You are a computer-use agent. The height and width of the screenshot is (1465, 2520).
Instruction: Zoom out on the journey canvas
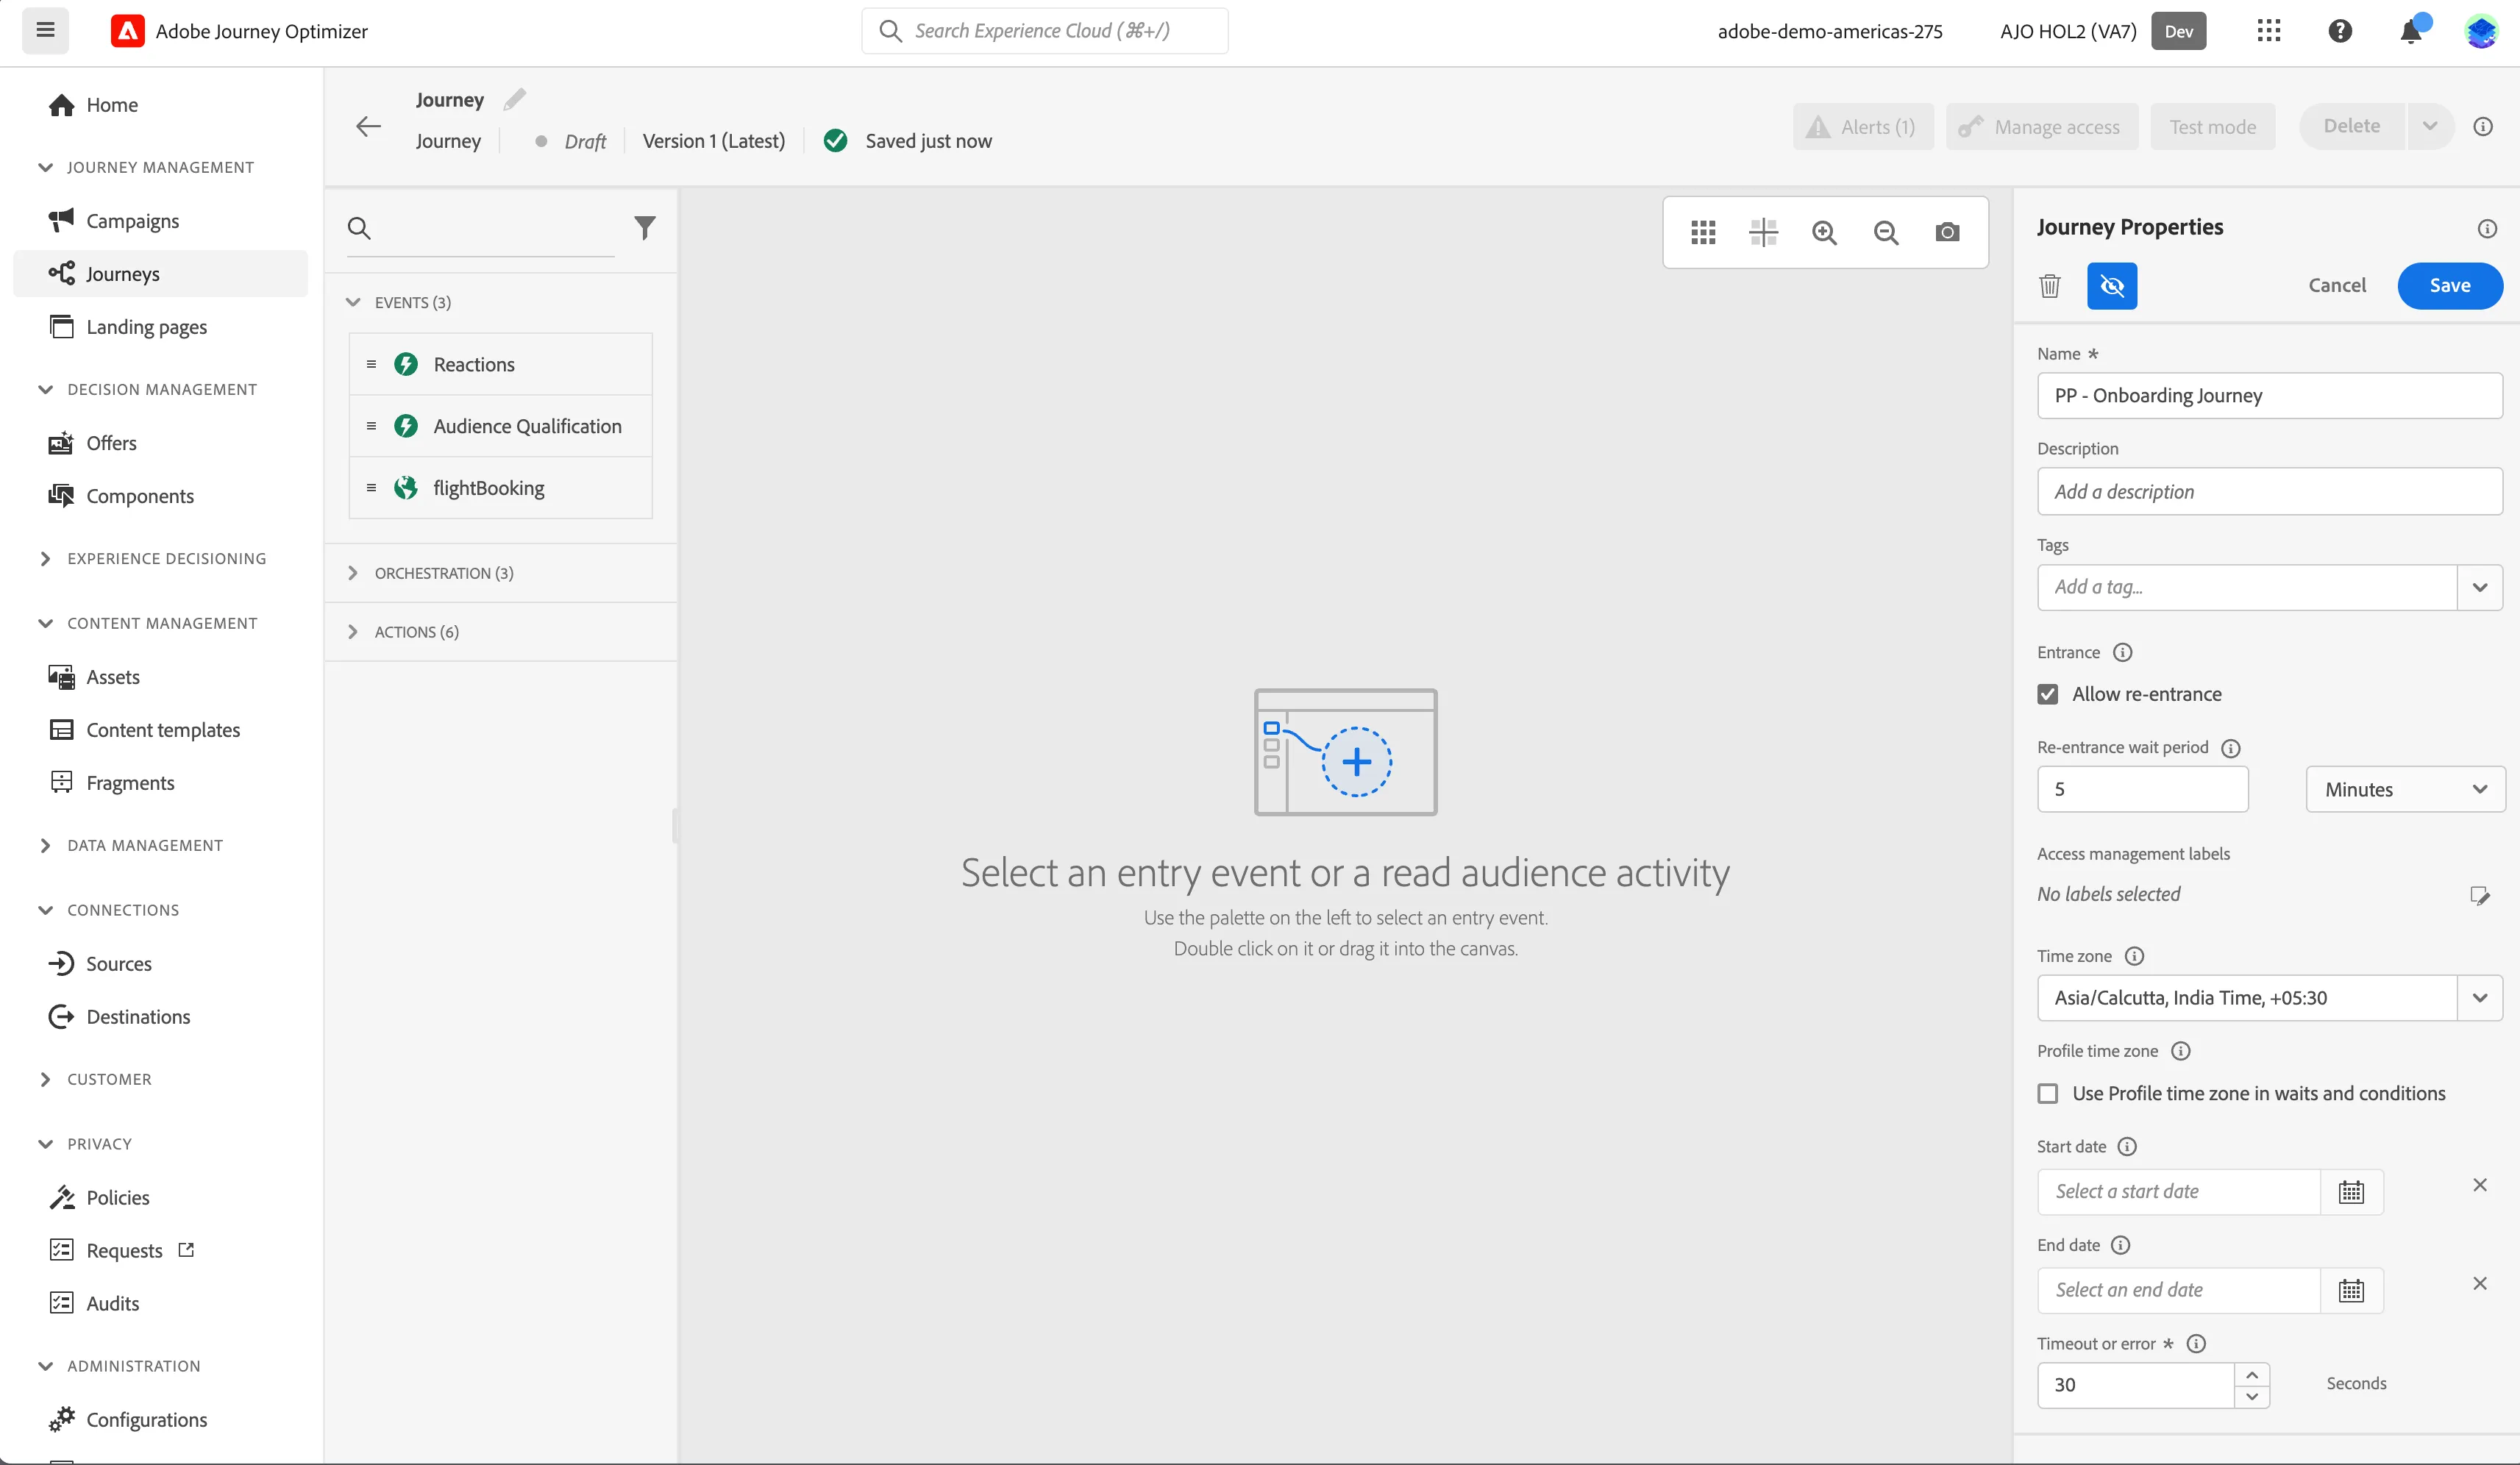click(x=1886, y=233)
